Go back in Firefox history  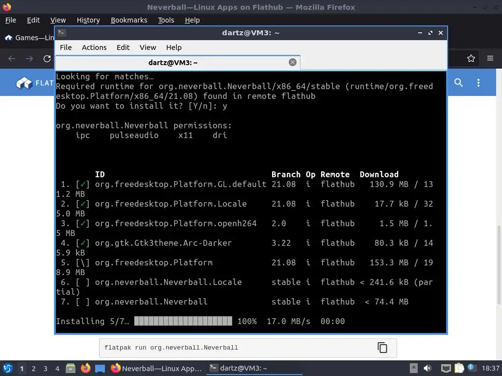tap(12, 59)
